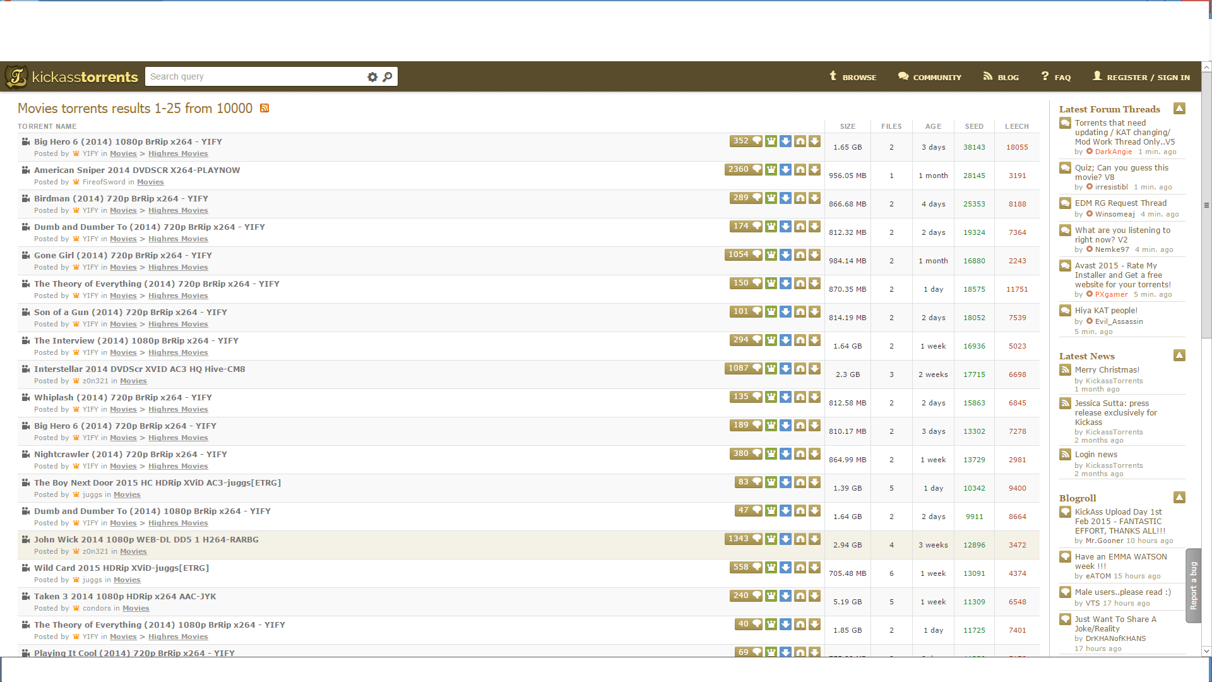Collapse the Blogroll section
Screen dimensions: 1212x682
click(x=1179, y=498)
